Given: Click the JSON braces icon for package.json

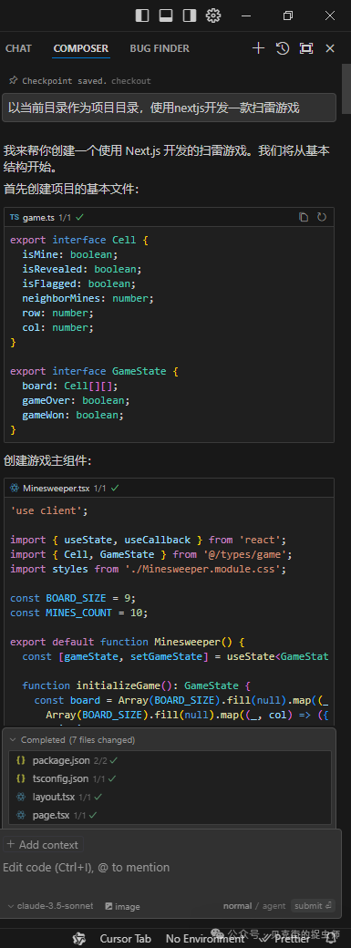Looking at the screenshot, I should pyautogui.click(x=21, y=760).
